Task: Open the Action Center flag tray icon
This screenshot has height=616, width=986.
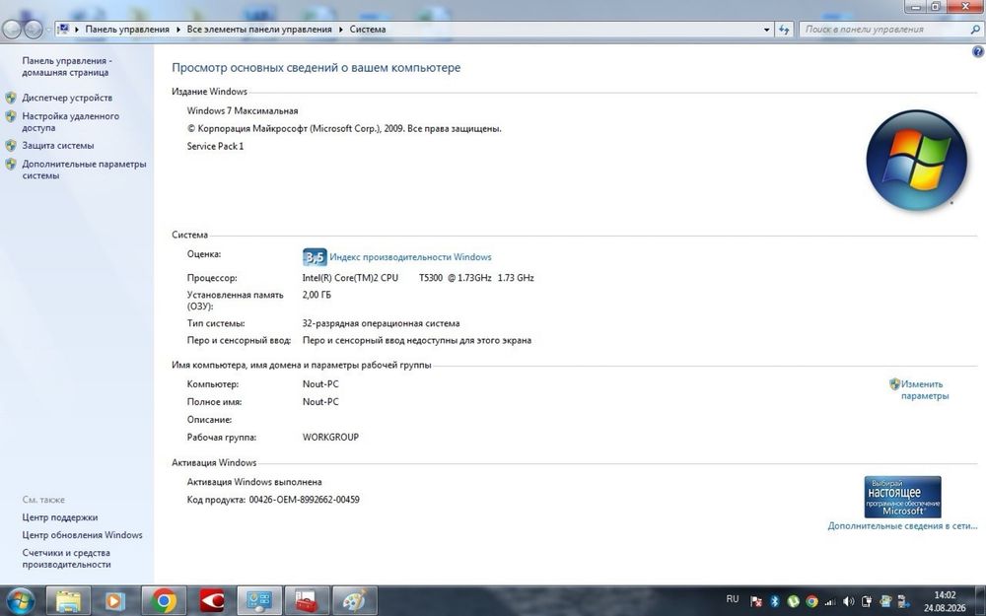Action: point(756,601)
